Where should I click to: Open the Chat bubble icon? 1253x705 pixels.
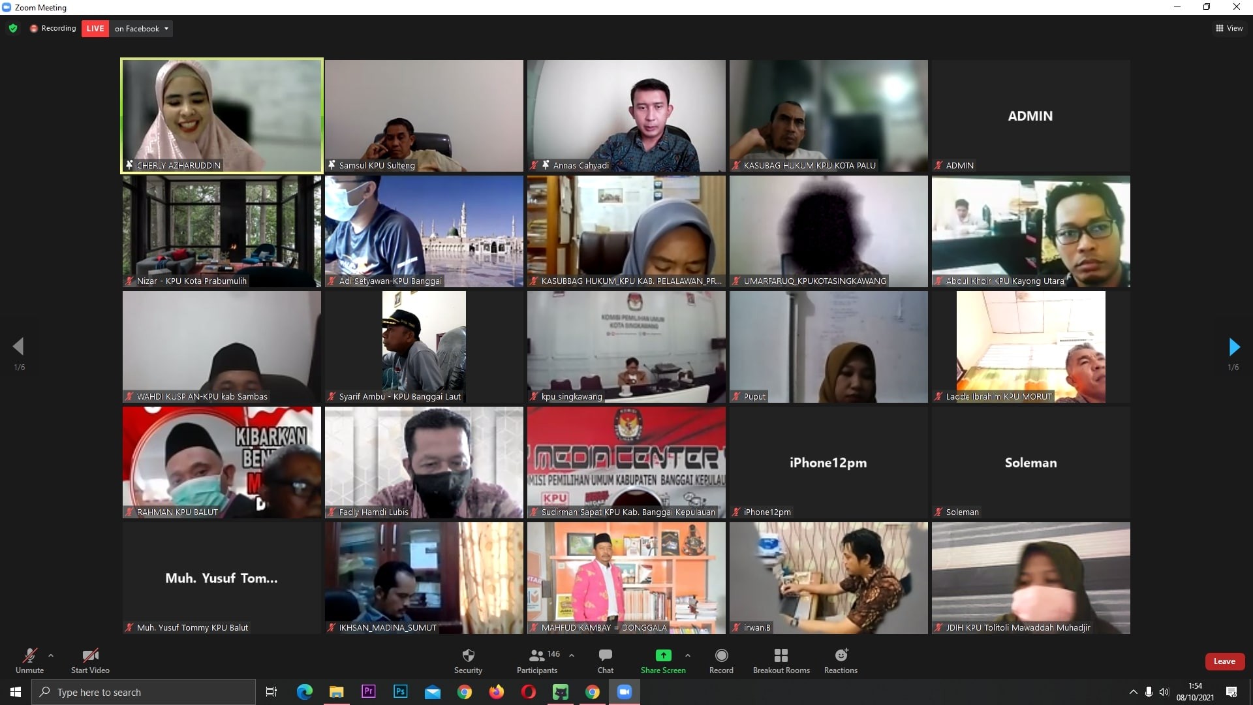[605, 655]
